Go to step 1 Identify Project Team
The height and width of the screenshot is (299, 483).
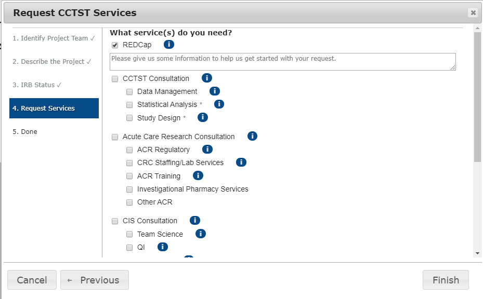point(54,38)
